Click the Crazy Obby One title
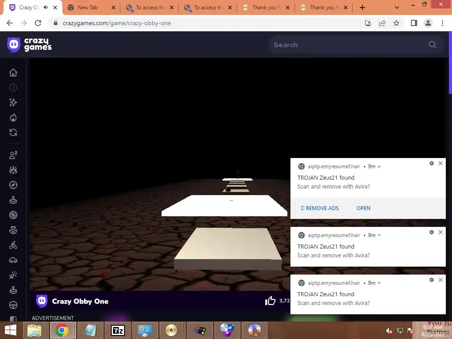The width and height of the screenshot is (452, 339). coord(80,301)
